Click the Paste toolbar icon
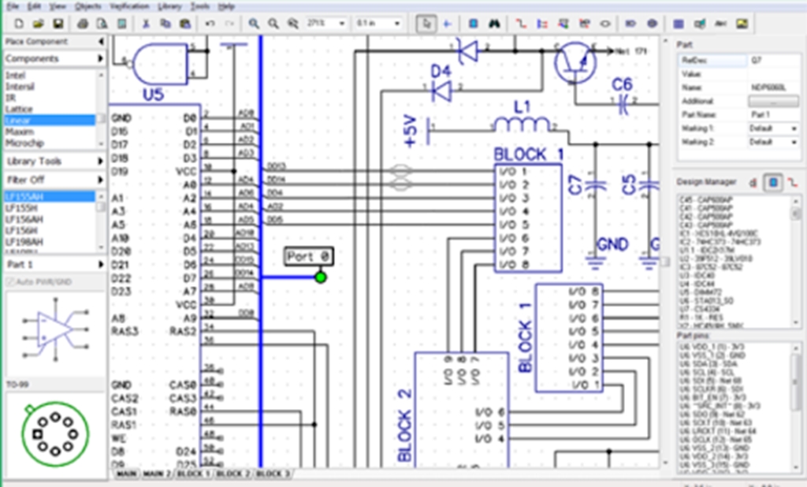807x487 pixels. pyautogui.click(x=184, y=23)
